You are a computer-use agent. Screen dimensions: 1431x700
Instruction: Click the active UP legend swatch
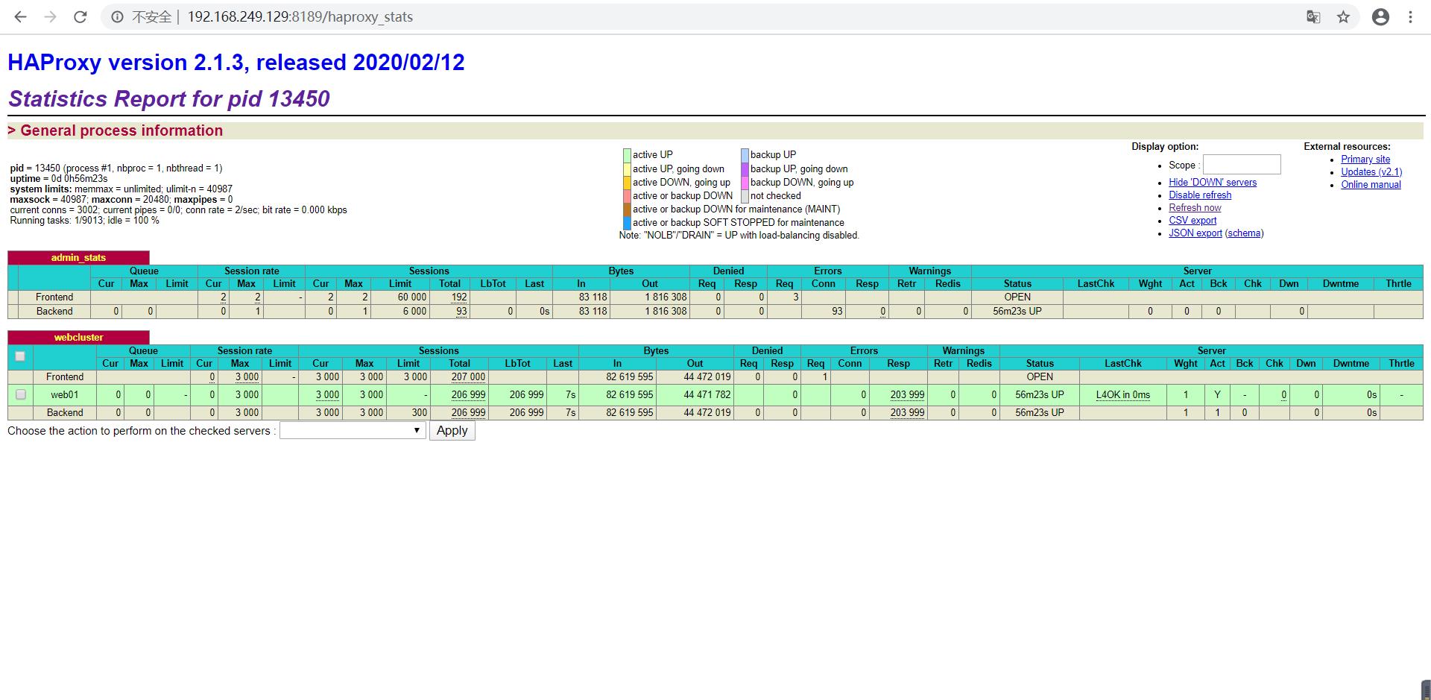(x=627, y=155)
